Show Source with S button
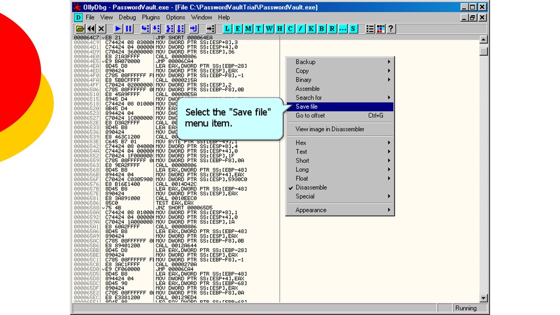 point(353,29)
